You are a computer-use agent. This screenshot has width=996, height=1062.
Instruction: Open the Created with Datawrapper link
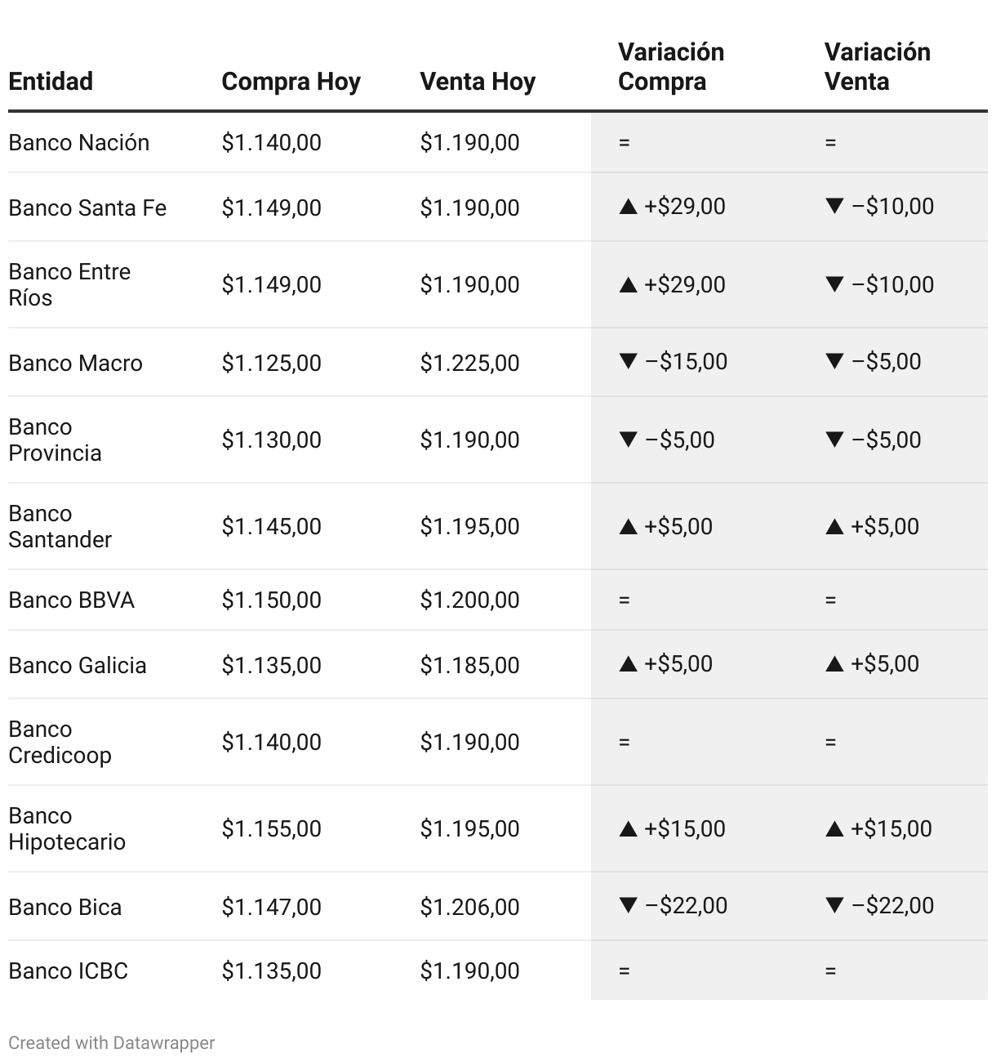pos(112,1043)
